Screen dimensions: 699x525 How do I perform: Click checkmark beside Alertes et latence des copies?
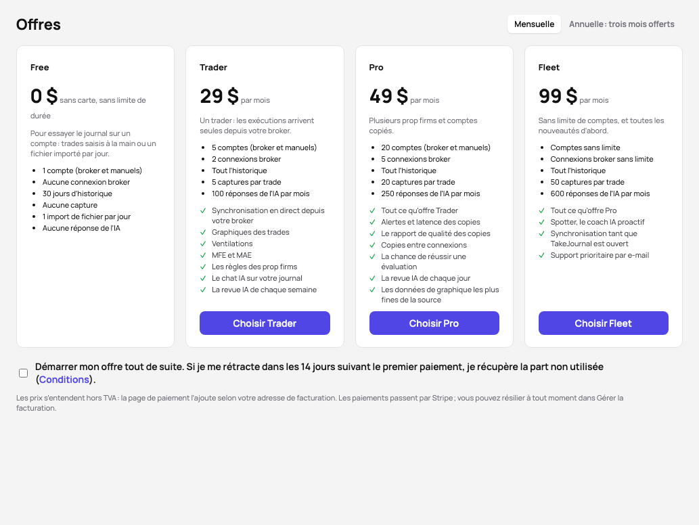[x=373, y=223]
